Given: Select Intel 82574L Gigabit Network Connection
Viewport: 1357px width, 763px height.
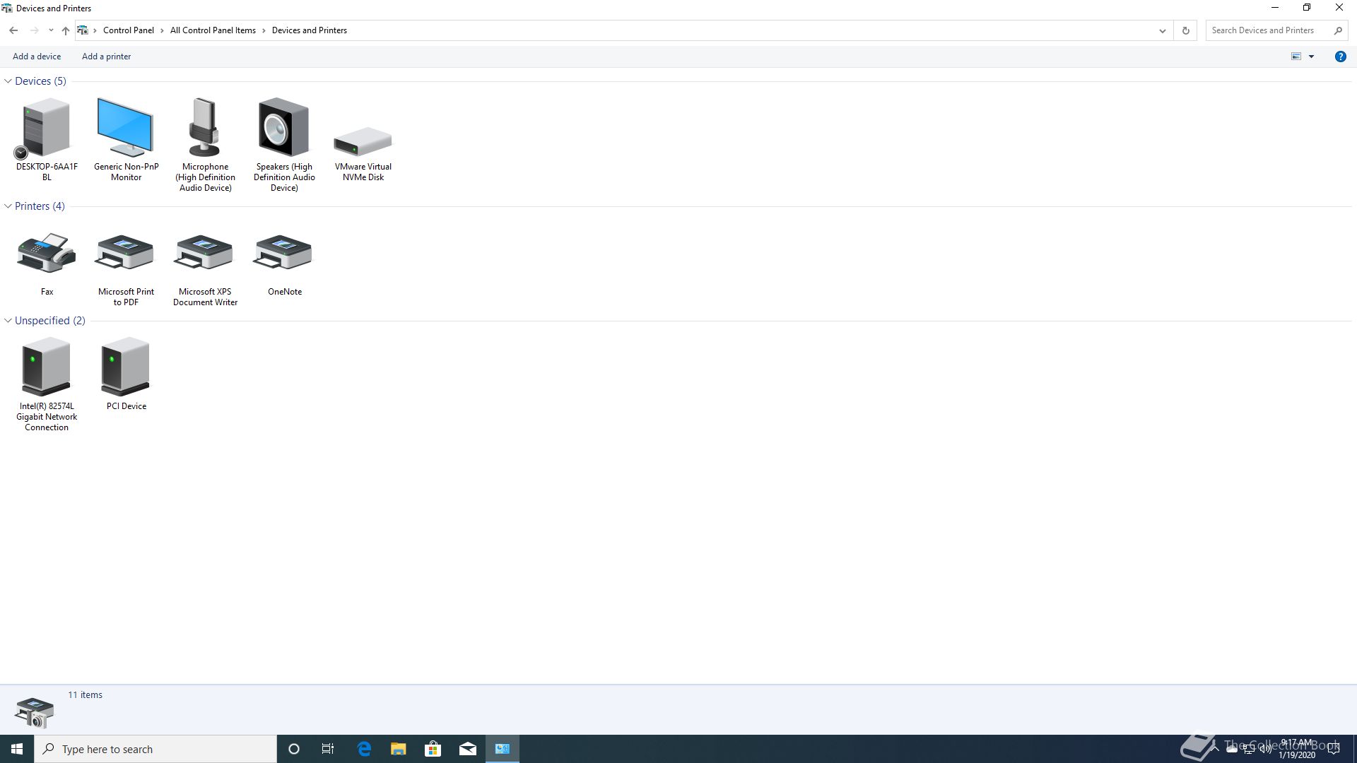Looking at the screenshot, I should 47,367.
